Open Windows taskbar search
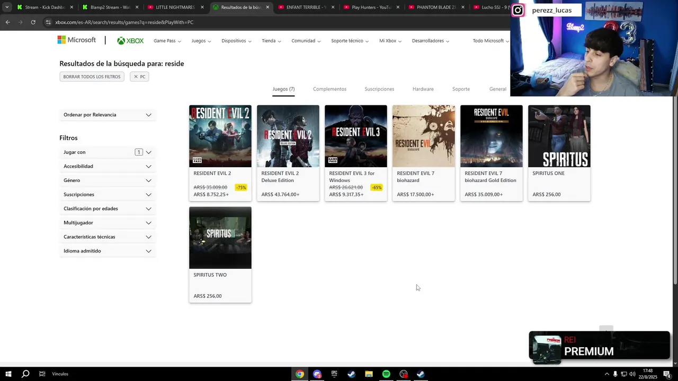The image size is (678, 381). (x=25, y=374)
